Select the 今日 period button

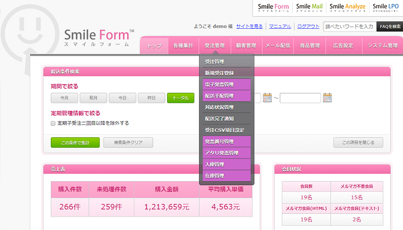click(122, 98)
